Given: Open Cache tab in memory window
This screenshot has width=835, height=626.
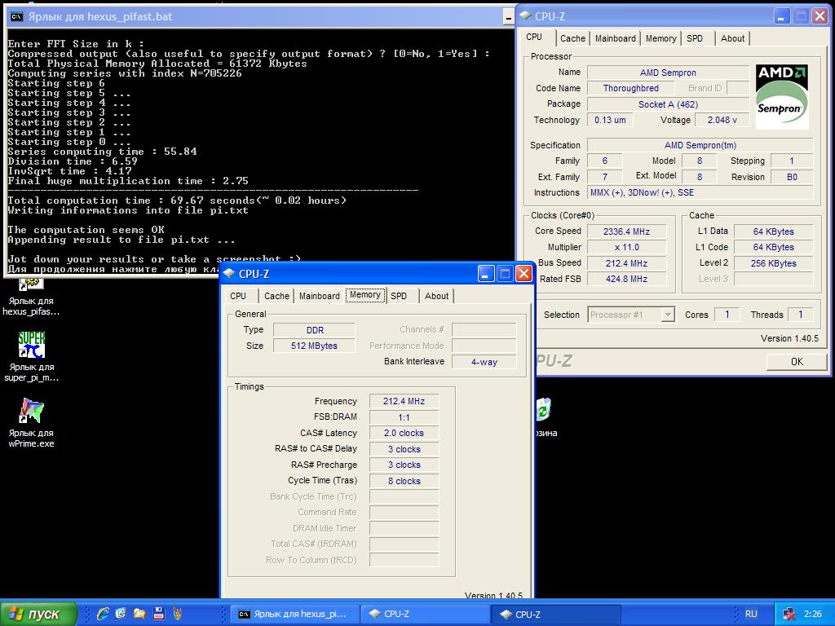Looking at the screenshot, I should point(276,296).
